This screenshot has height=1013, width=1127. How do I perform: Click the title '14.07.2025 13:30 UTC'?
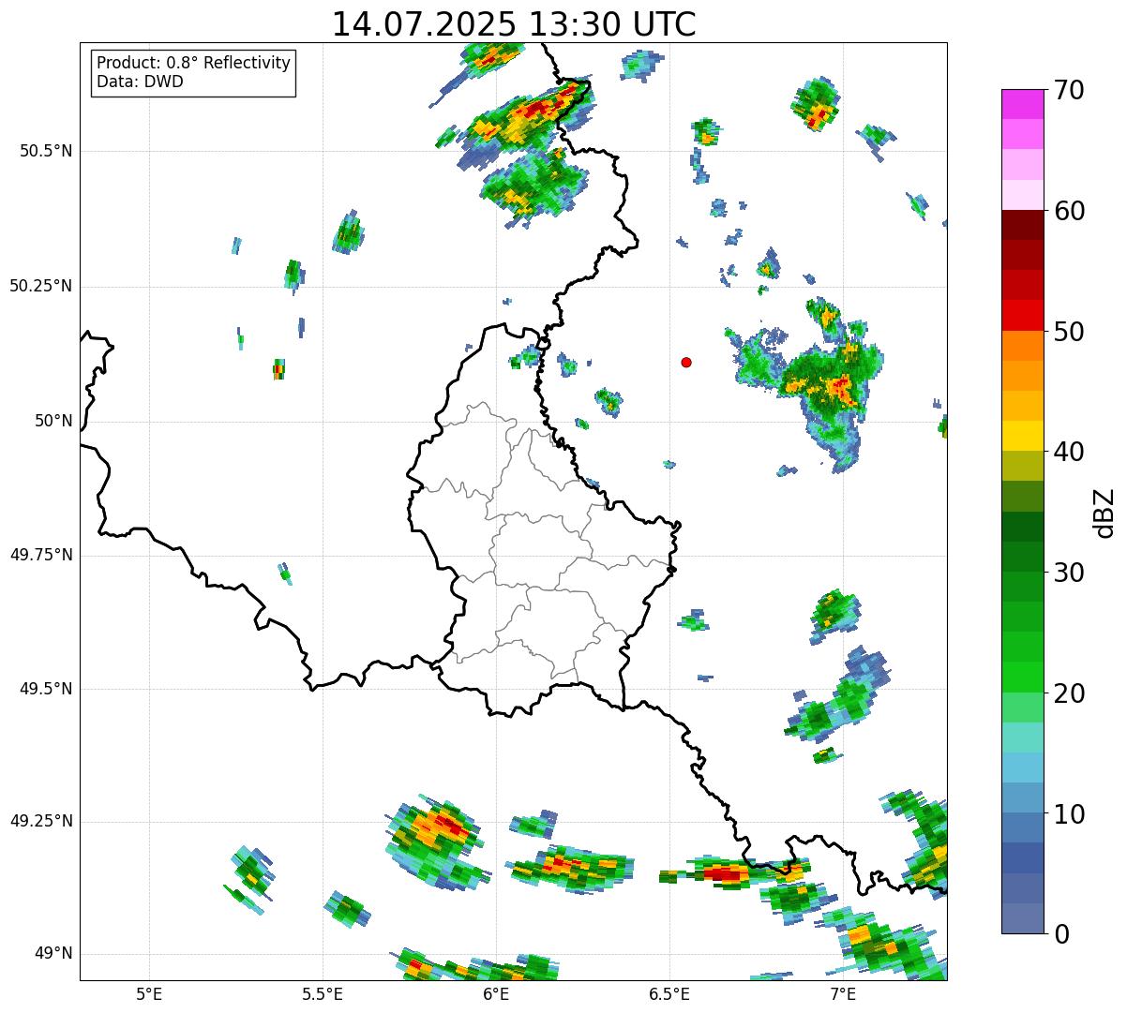coord(514,24)
